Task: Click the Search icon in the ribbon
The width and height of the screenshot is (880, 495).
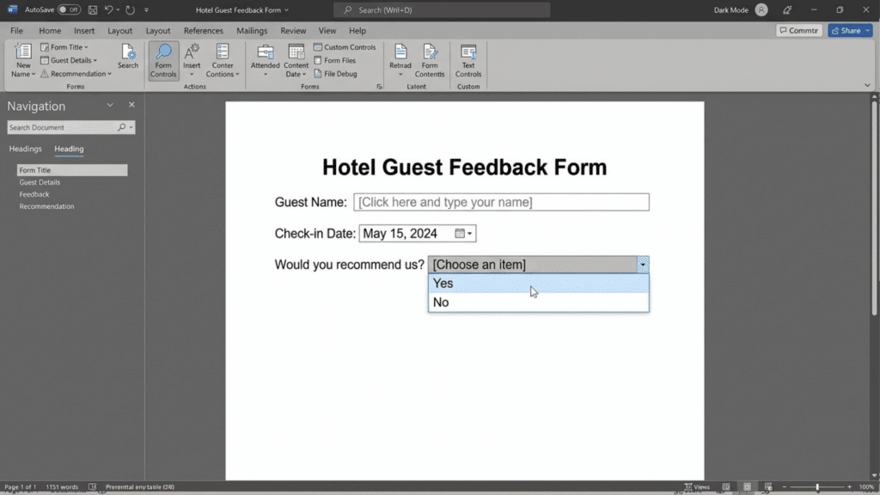Action: pos(127,56)
